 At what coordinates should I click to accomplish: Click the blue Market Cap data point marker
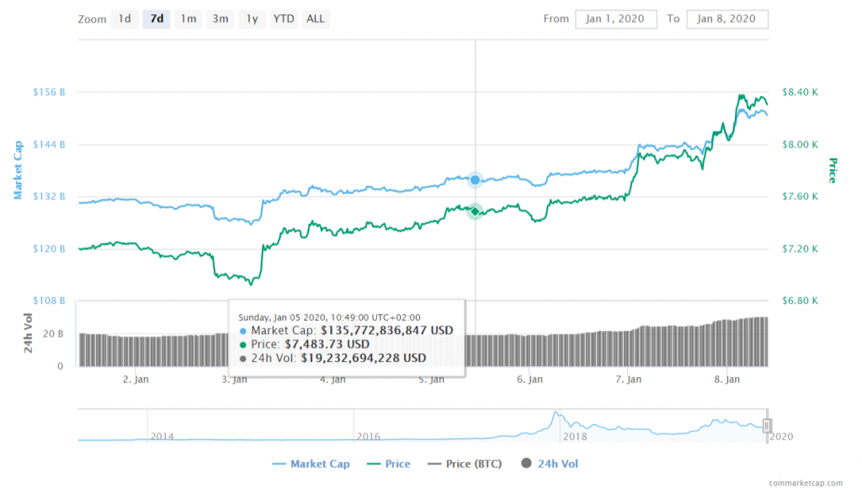[x=476, y=180]
